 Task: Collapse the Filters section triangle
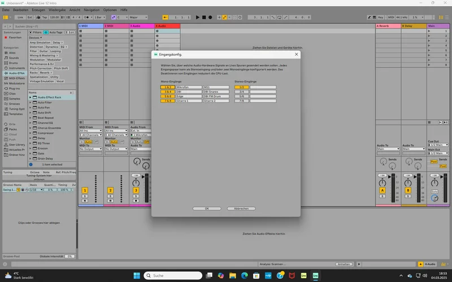[x=31, y=32]
